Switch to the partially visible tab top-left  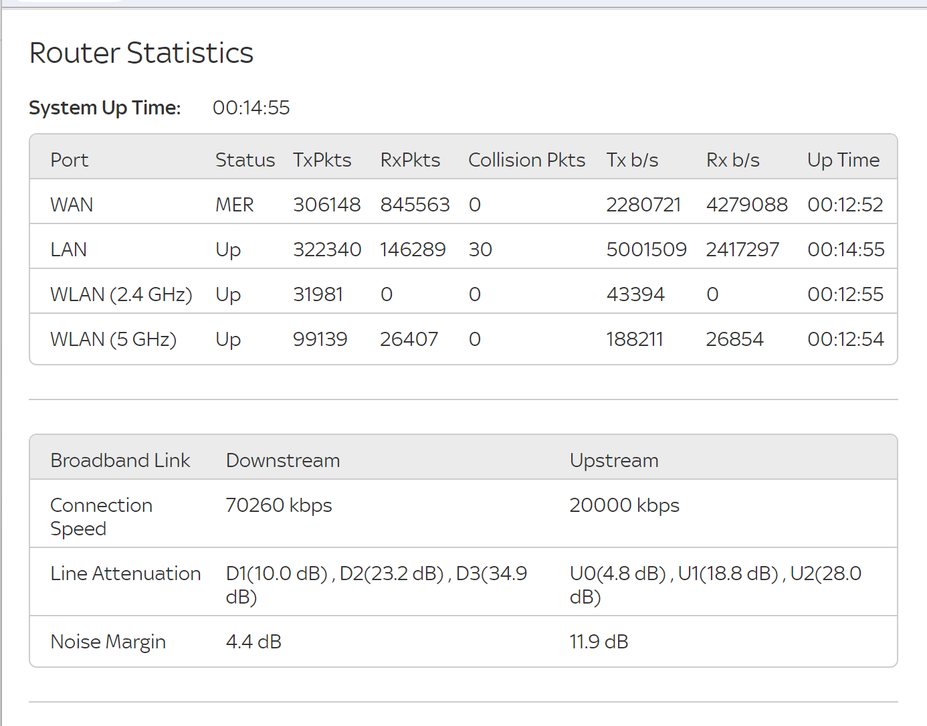click(x=67, y=3)
